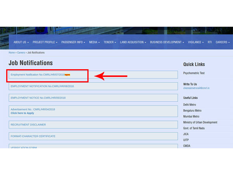Image resolution: width=233 pixels, height=175 pixels.
Task: Open the JICA link
Action: click(x=186, y=134)
